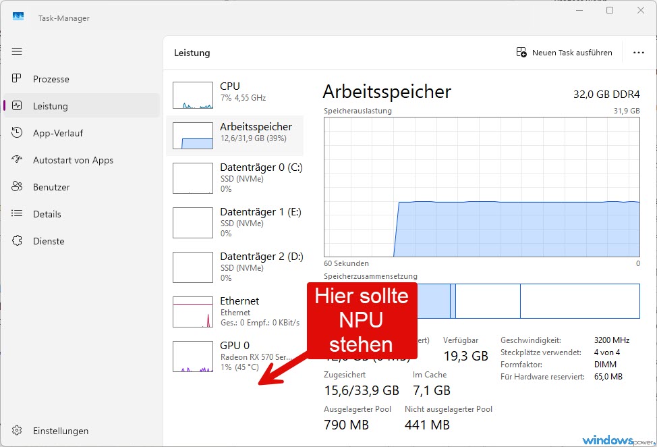Click the Leistung page title

[192, 53]
